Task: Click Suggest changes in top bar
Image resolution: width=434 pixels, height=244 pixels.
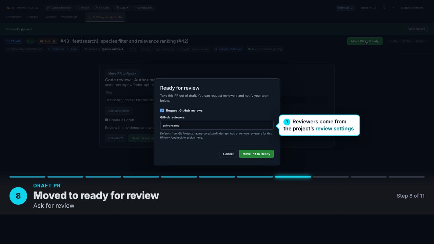Action: 412,8
